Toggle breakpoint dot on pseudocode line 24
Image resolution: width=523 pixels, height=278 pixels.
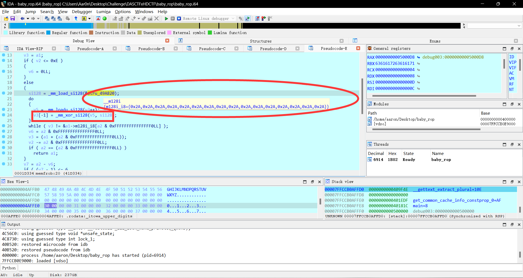(x=4, y=115)
